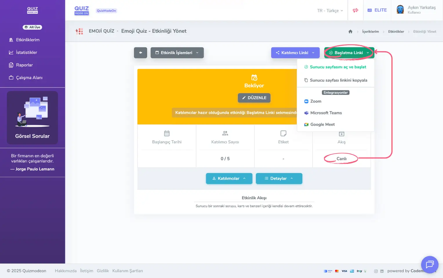Viewport: 443px width, 278px height.
Task: Expand the Etkinlik İşlemleri dropdown
Action: pyautogui.click(x=177, y=53)
